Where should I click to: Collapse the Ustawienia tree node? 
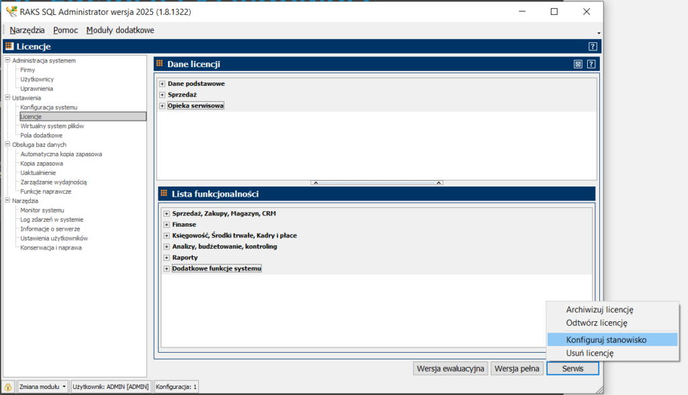point(7,97)
